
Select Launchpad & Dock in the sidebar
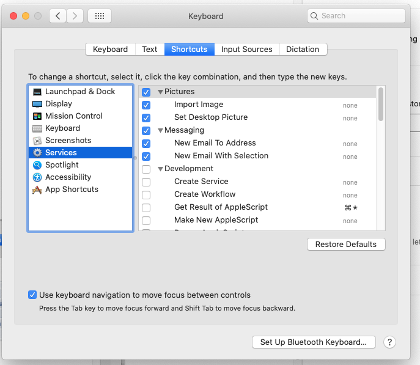click(80, 92)
